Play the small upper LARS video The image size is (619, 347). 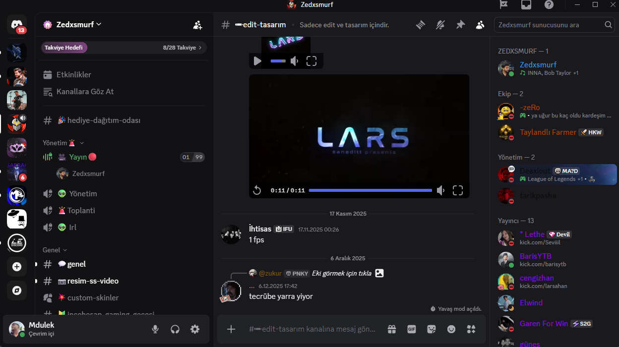click(257, 61)
